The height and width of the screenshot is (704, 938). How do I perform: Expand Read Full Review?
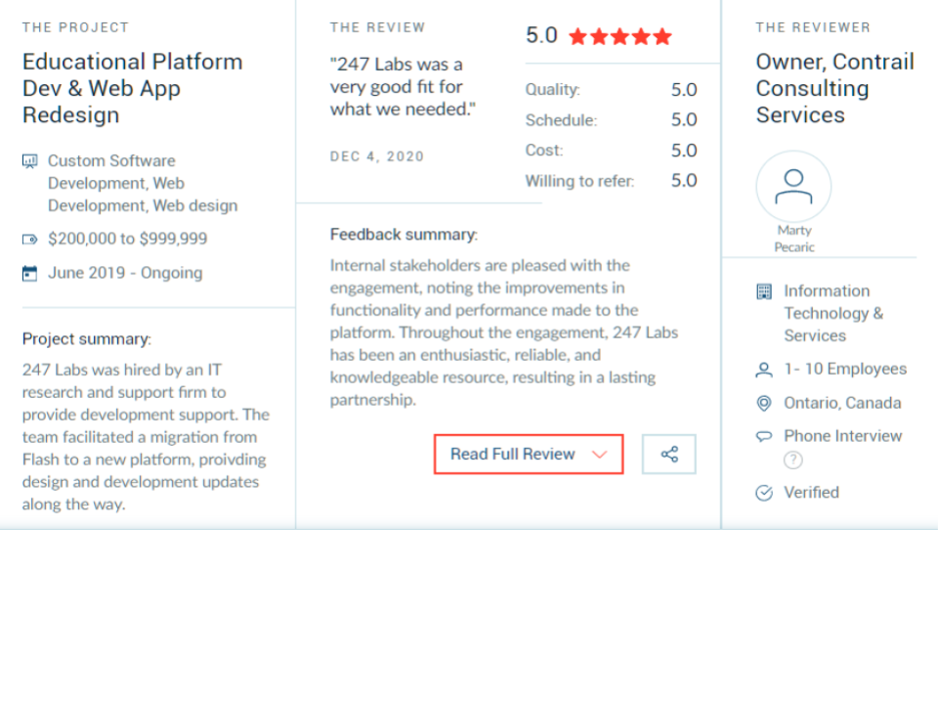529,455
